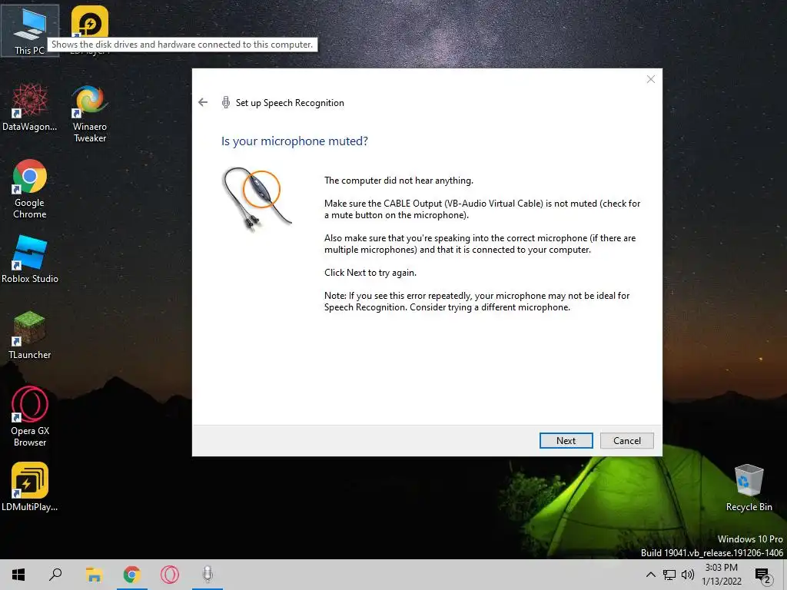
Task: Select the Opera GX Browser shortcut
Action: click(30, 416)
